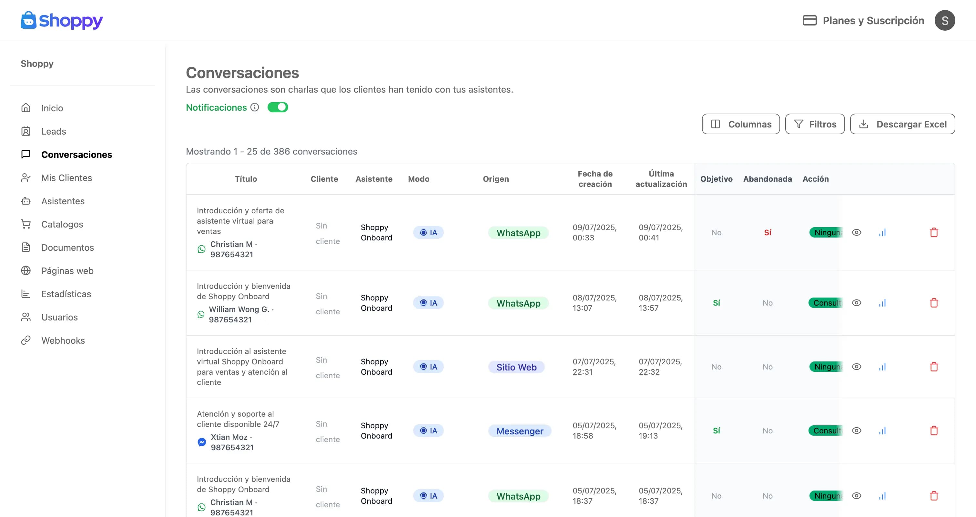Click the Notificaciones info icon
This screenshot has width=976, height=517.
(x=255, y=107)
